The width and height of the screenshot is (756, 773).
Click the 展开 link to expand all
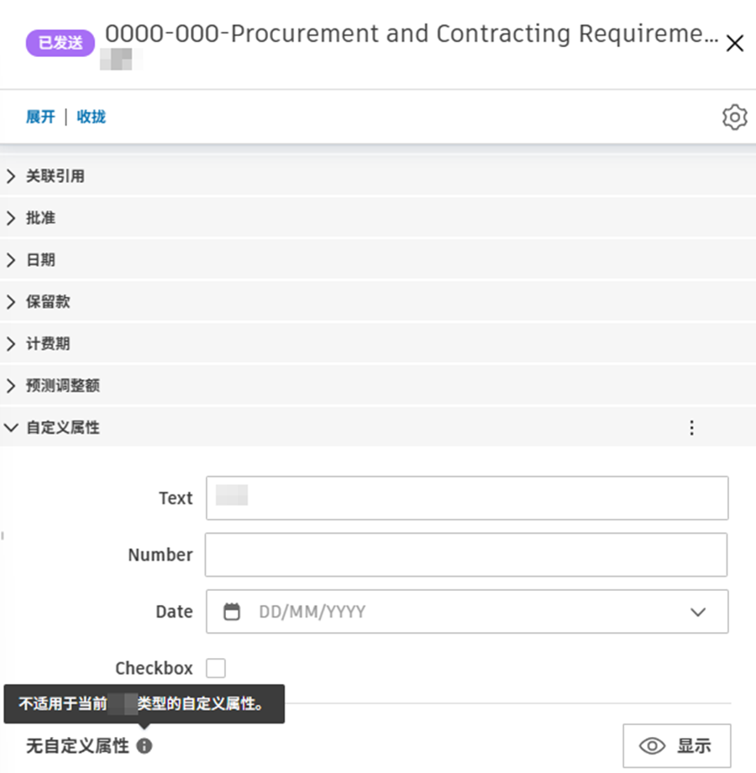40,118
